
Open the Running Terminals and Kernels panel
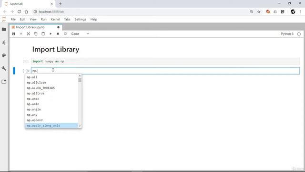point(4,43)
